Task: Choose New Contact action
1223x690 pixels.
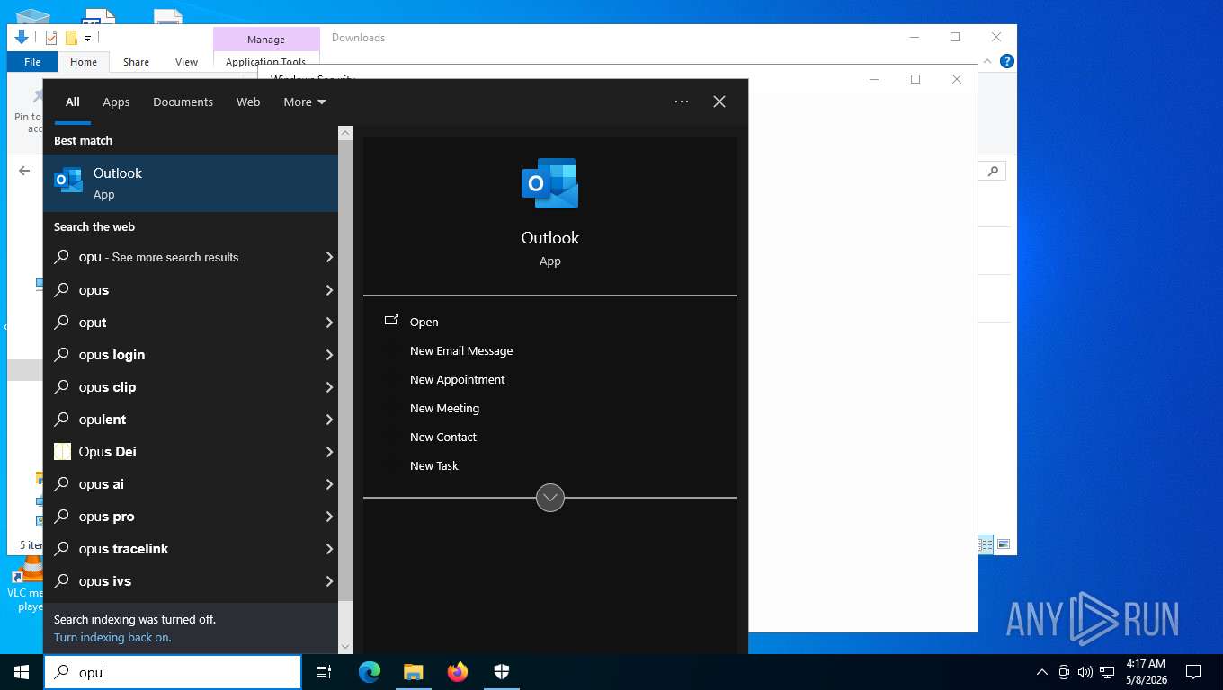Action: point(443,437)
